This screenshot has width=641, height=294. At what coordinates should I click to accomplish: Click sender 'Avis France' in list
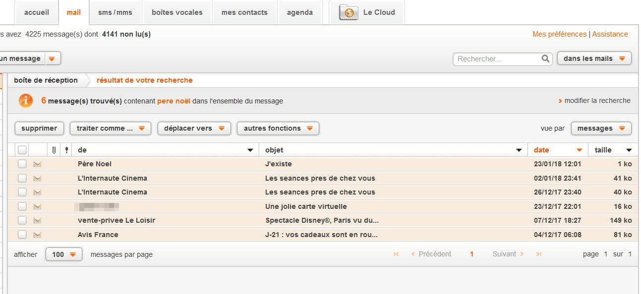98,235
